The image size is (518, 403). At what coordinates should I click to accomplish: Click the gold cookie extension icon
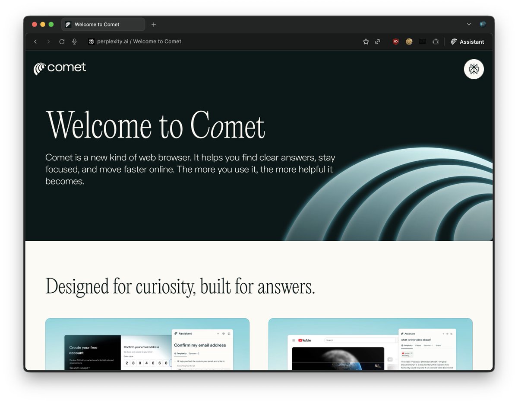409,42
